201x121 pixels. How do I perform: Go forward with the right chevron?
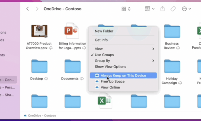click(37, 9)
